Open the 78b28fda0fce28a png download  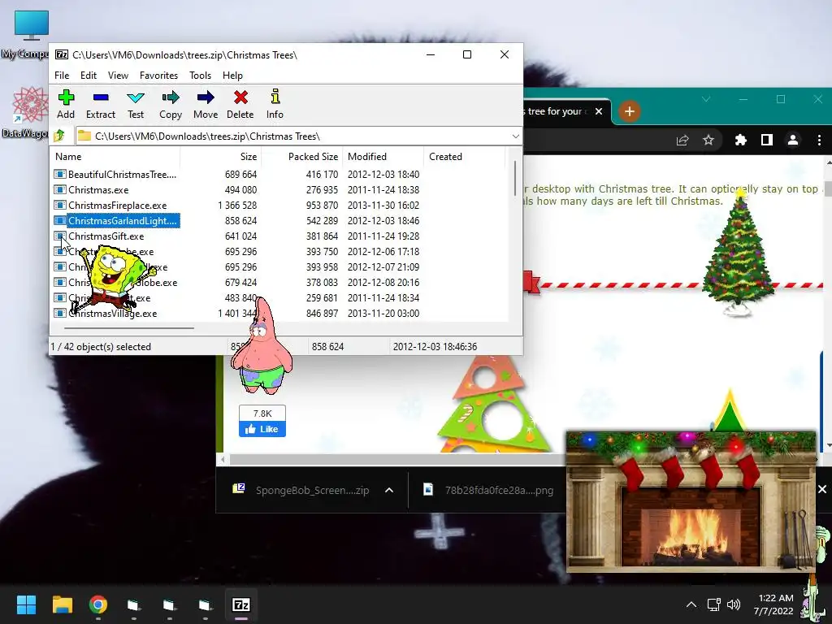coord(490,490)
